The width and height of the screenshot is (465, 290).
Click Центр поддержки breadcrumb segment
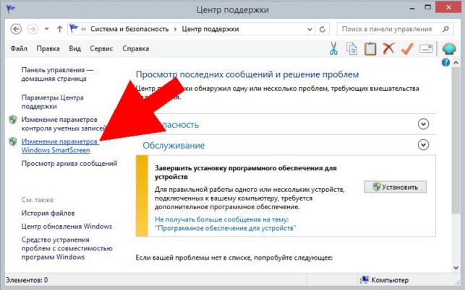[210, 29]
